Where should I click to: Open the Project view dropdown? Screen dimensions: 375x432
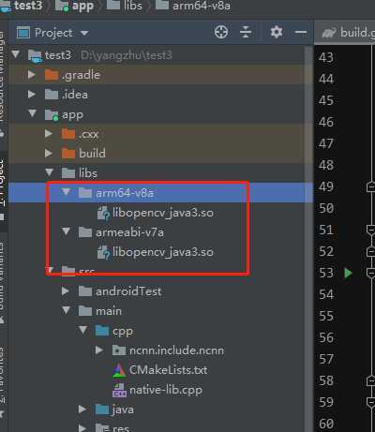[x=84, y=33]
